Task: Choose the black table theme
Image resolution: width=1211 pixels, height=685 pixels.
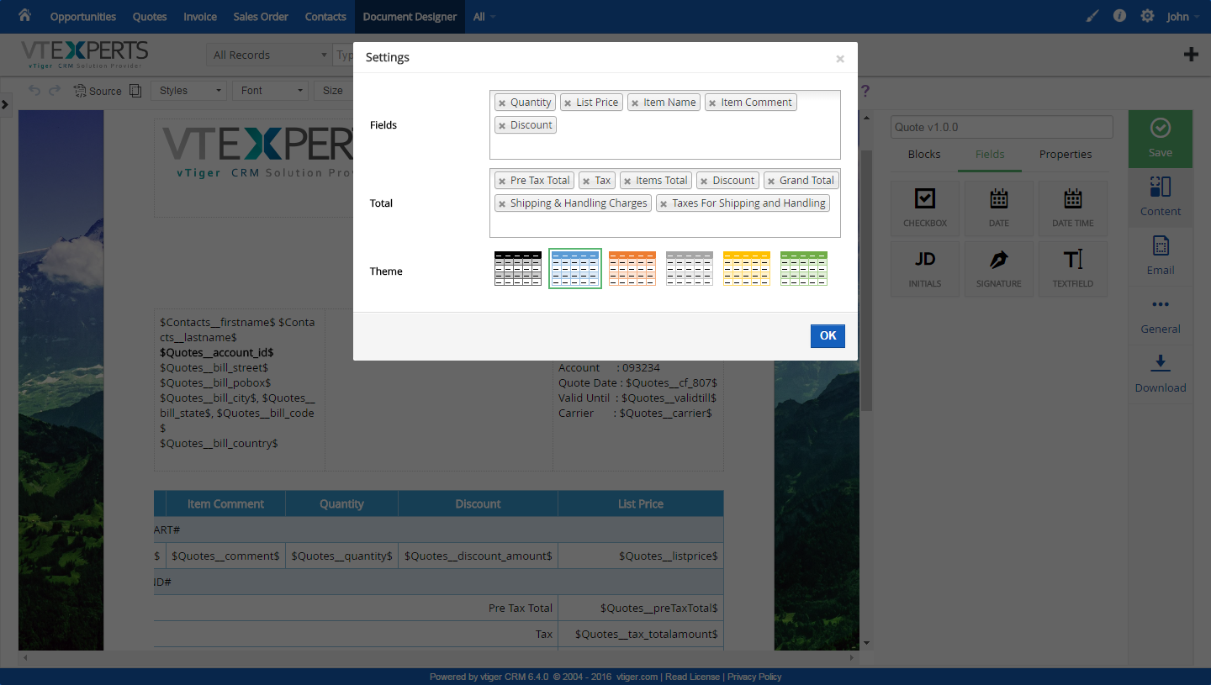Action: [518, 268]
